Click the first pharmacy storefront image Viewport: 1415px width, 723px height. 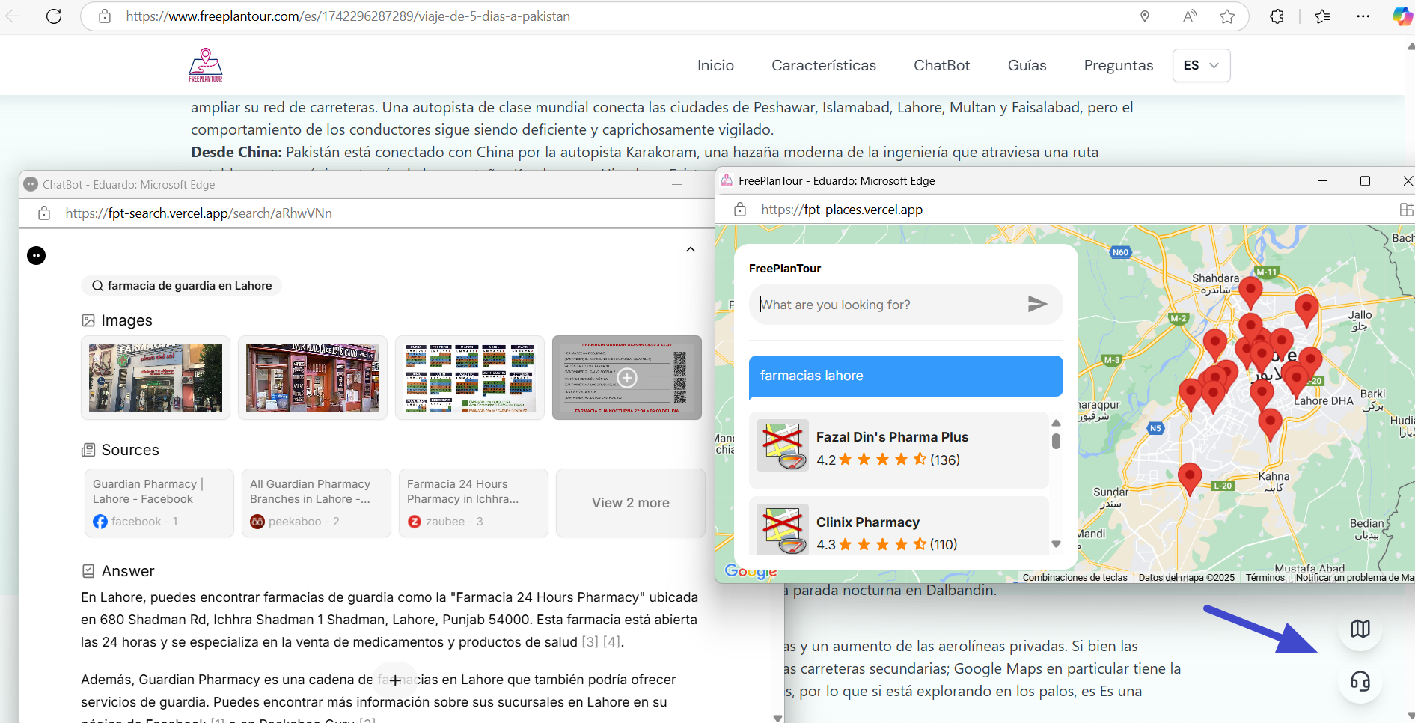156,377
